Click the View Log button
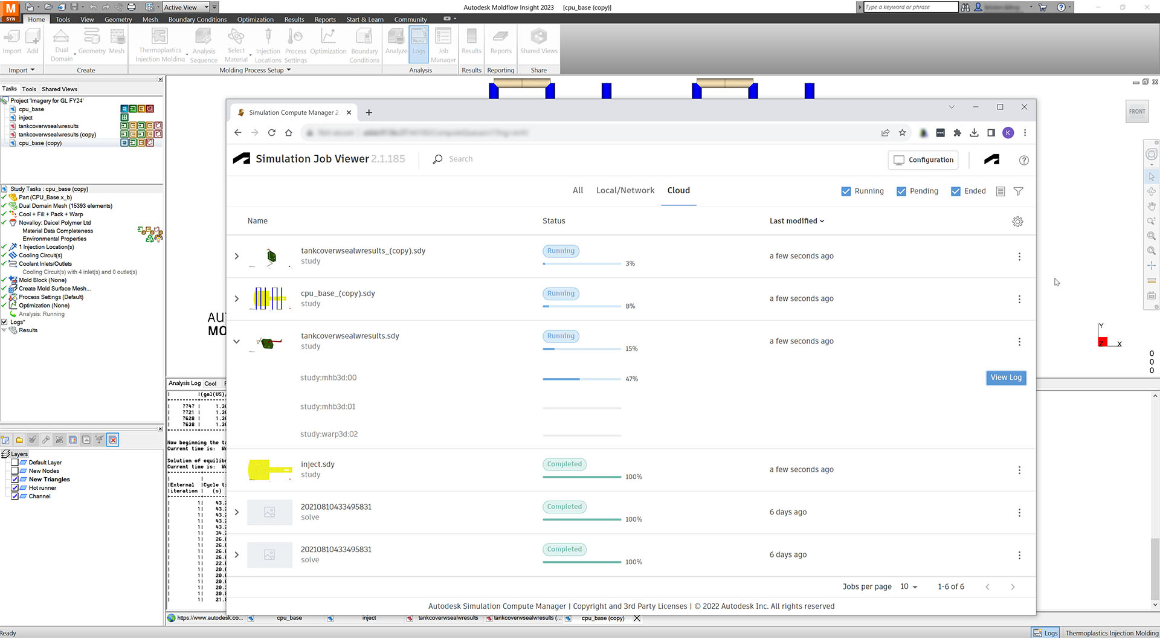 (1005, 378)
